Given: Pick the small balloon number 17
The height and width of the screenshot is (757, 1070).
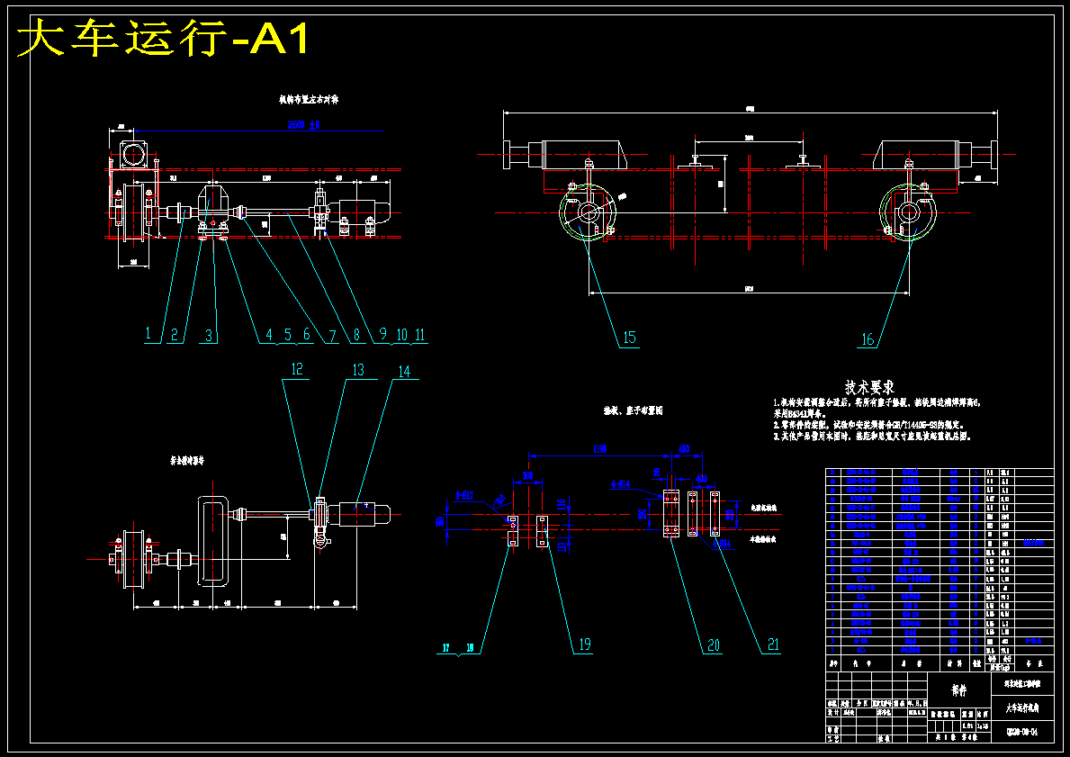Looking at the screenshot, I should [x=445, y=648].
